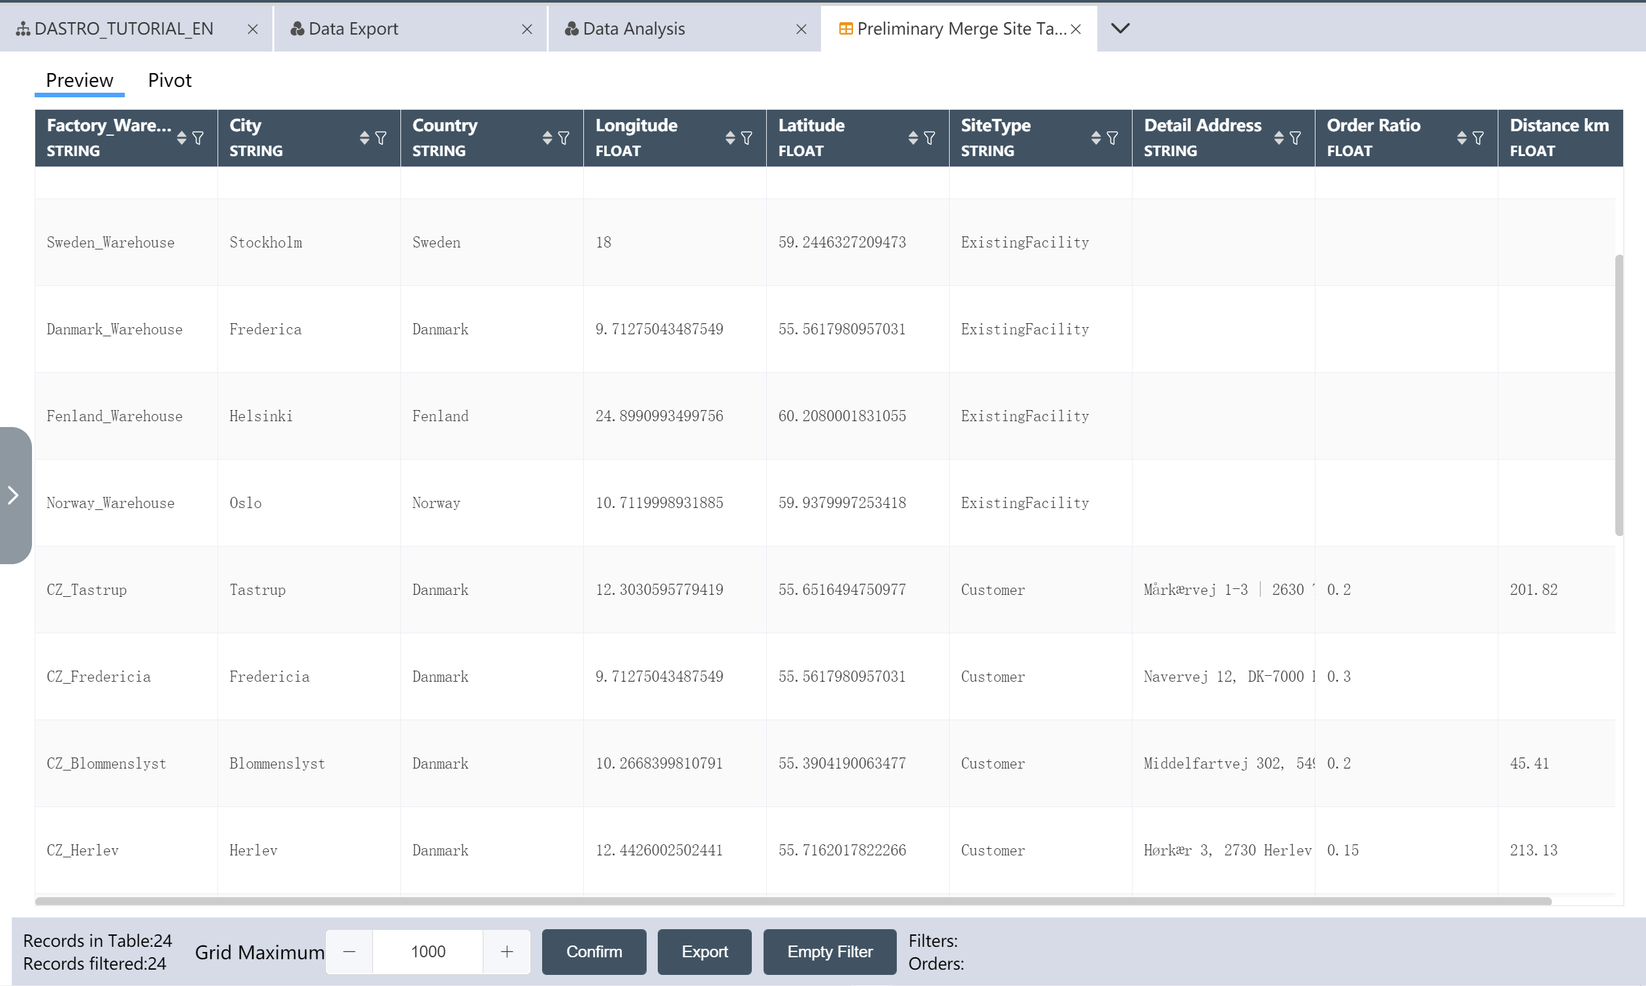Expand the tab overflow chevron
1646x986 pixels.
pos(1120,29)
